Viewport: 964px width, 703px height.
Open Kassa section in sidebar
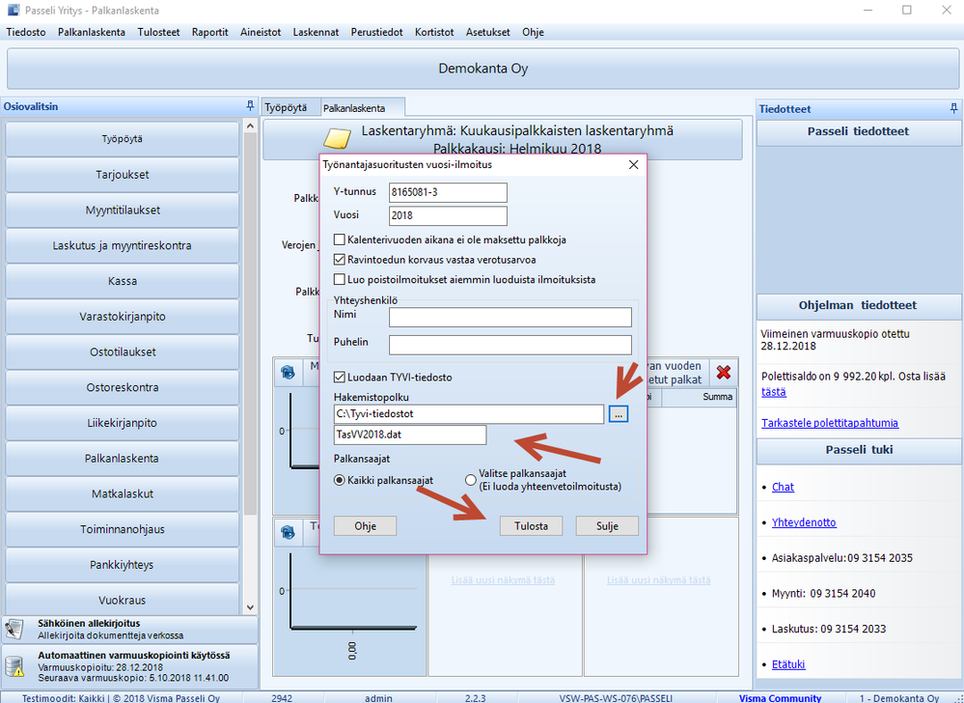[x=123, y=281]
